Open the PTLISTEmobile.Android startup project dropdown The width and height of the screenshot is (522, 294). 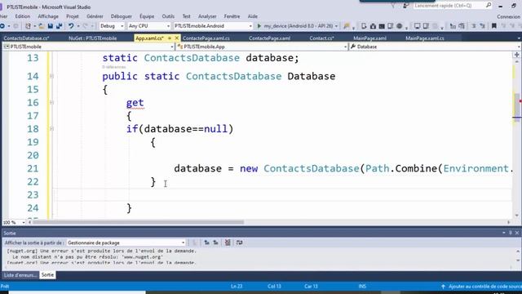coord(213,26)
